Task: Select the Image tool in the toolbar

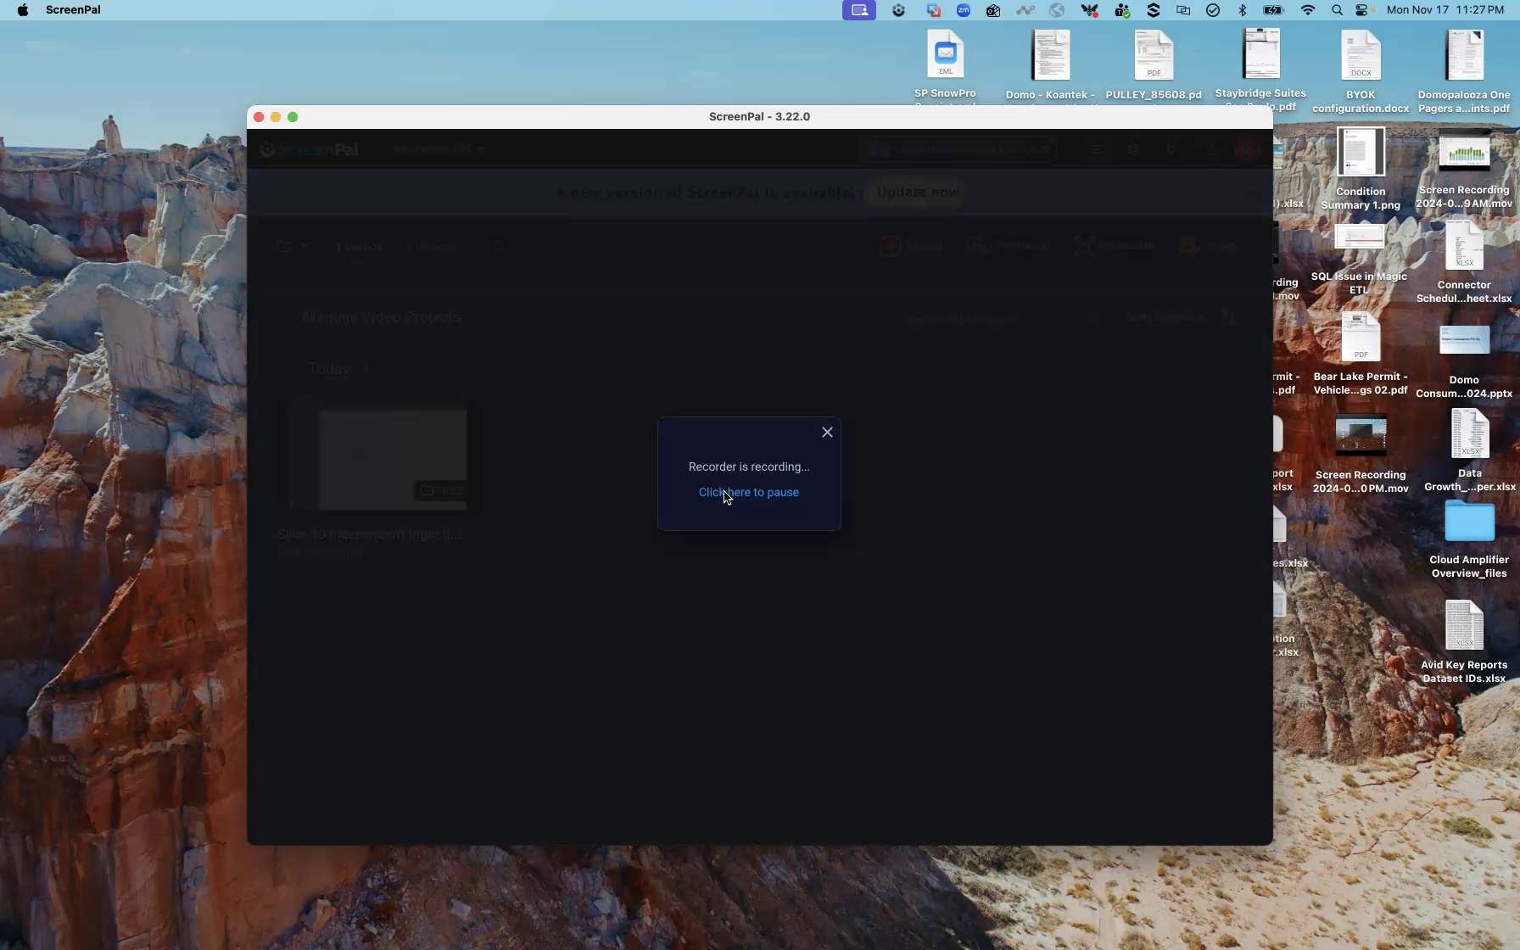Action: (x=1209, y=246)
